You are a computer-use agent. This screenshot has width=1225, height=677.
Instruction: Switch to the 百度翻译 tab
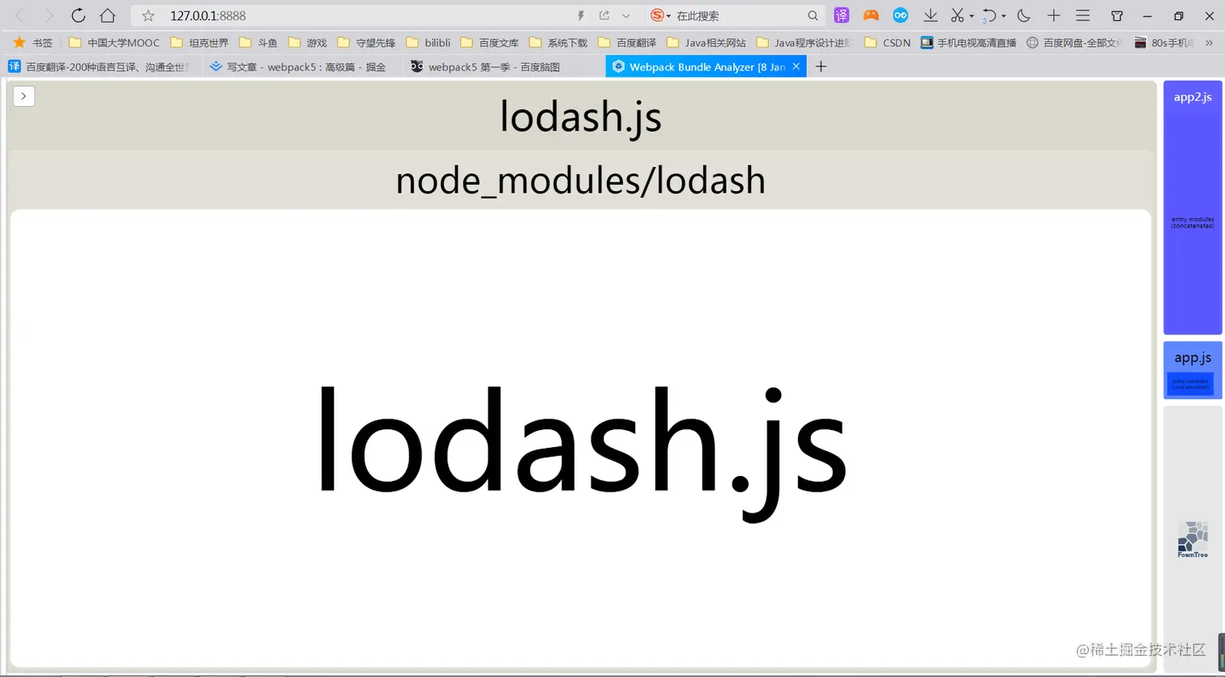(x=100, y=66)
